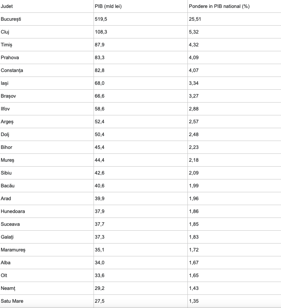
Task: Select the Hunedoara PIB value 37,9
Action: tap(100, 211)
